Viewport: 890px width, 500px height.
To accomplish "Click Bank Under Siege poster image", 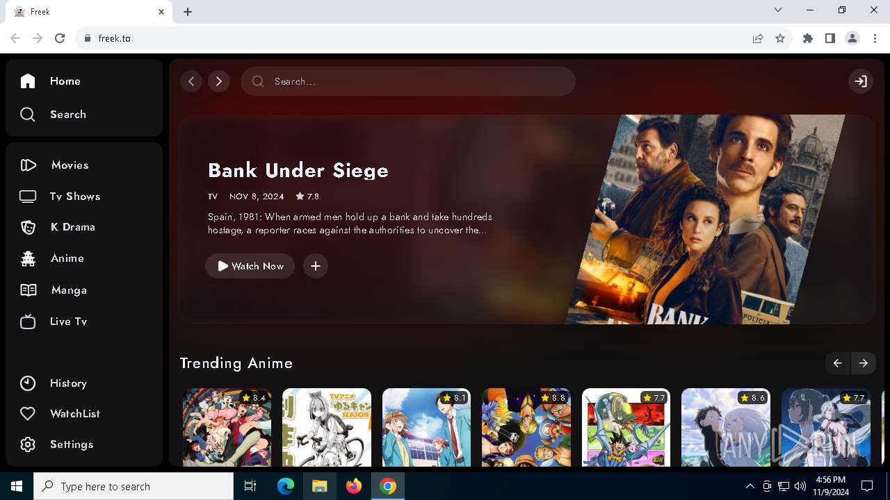I will point(706,219).
